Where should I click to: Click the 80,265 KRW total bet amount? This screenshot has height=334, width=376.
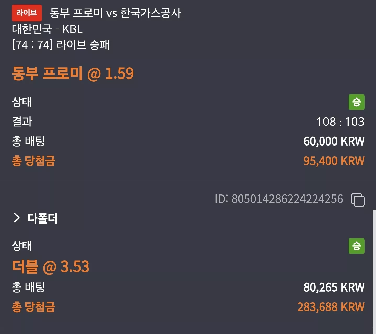[x=334, y=287]
